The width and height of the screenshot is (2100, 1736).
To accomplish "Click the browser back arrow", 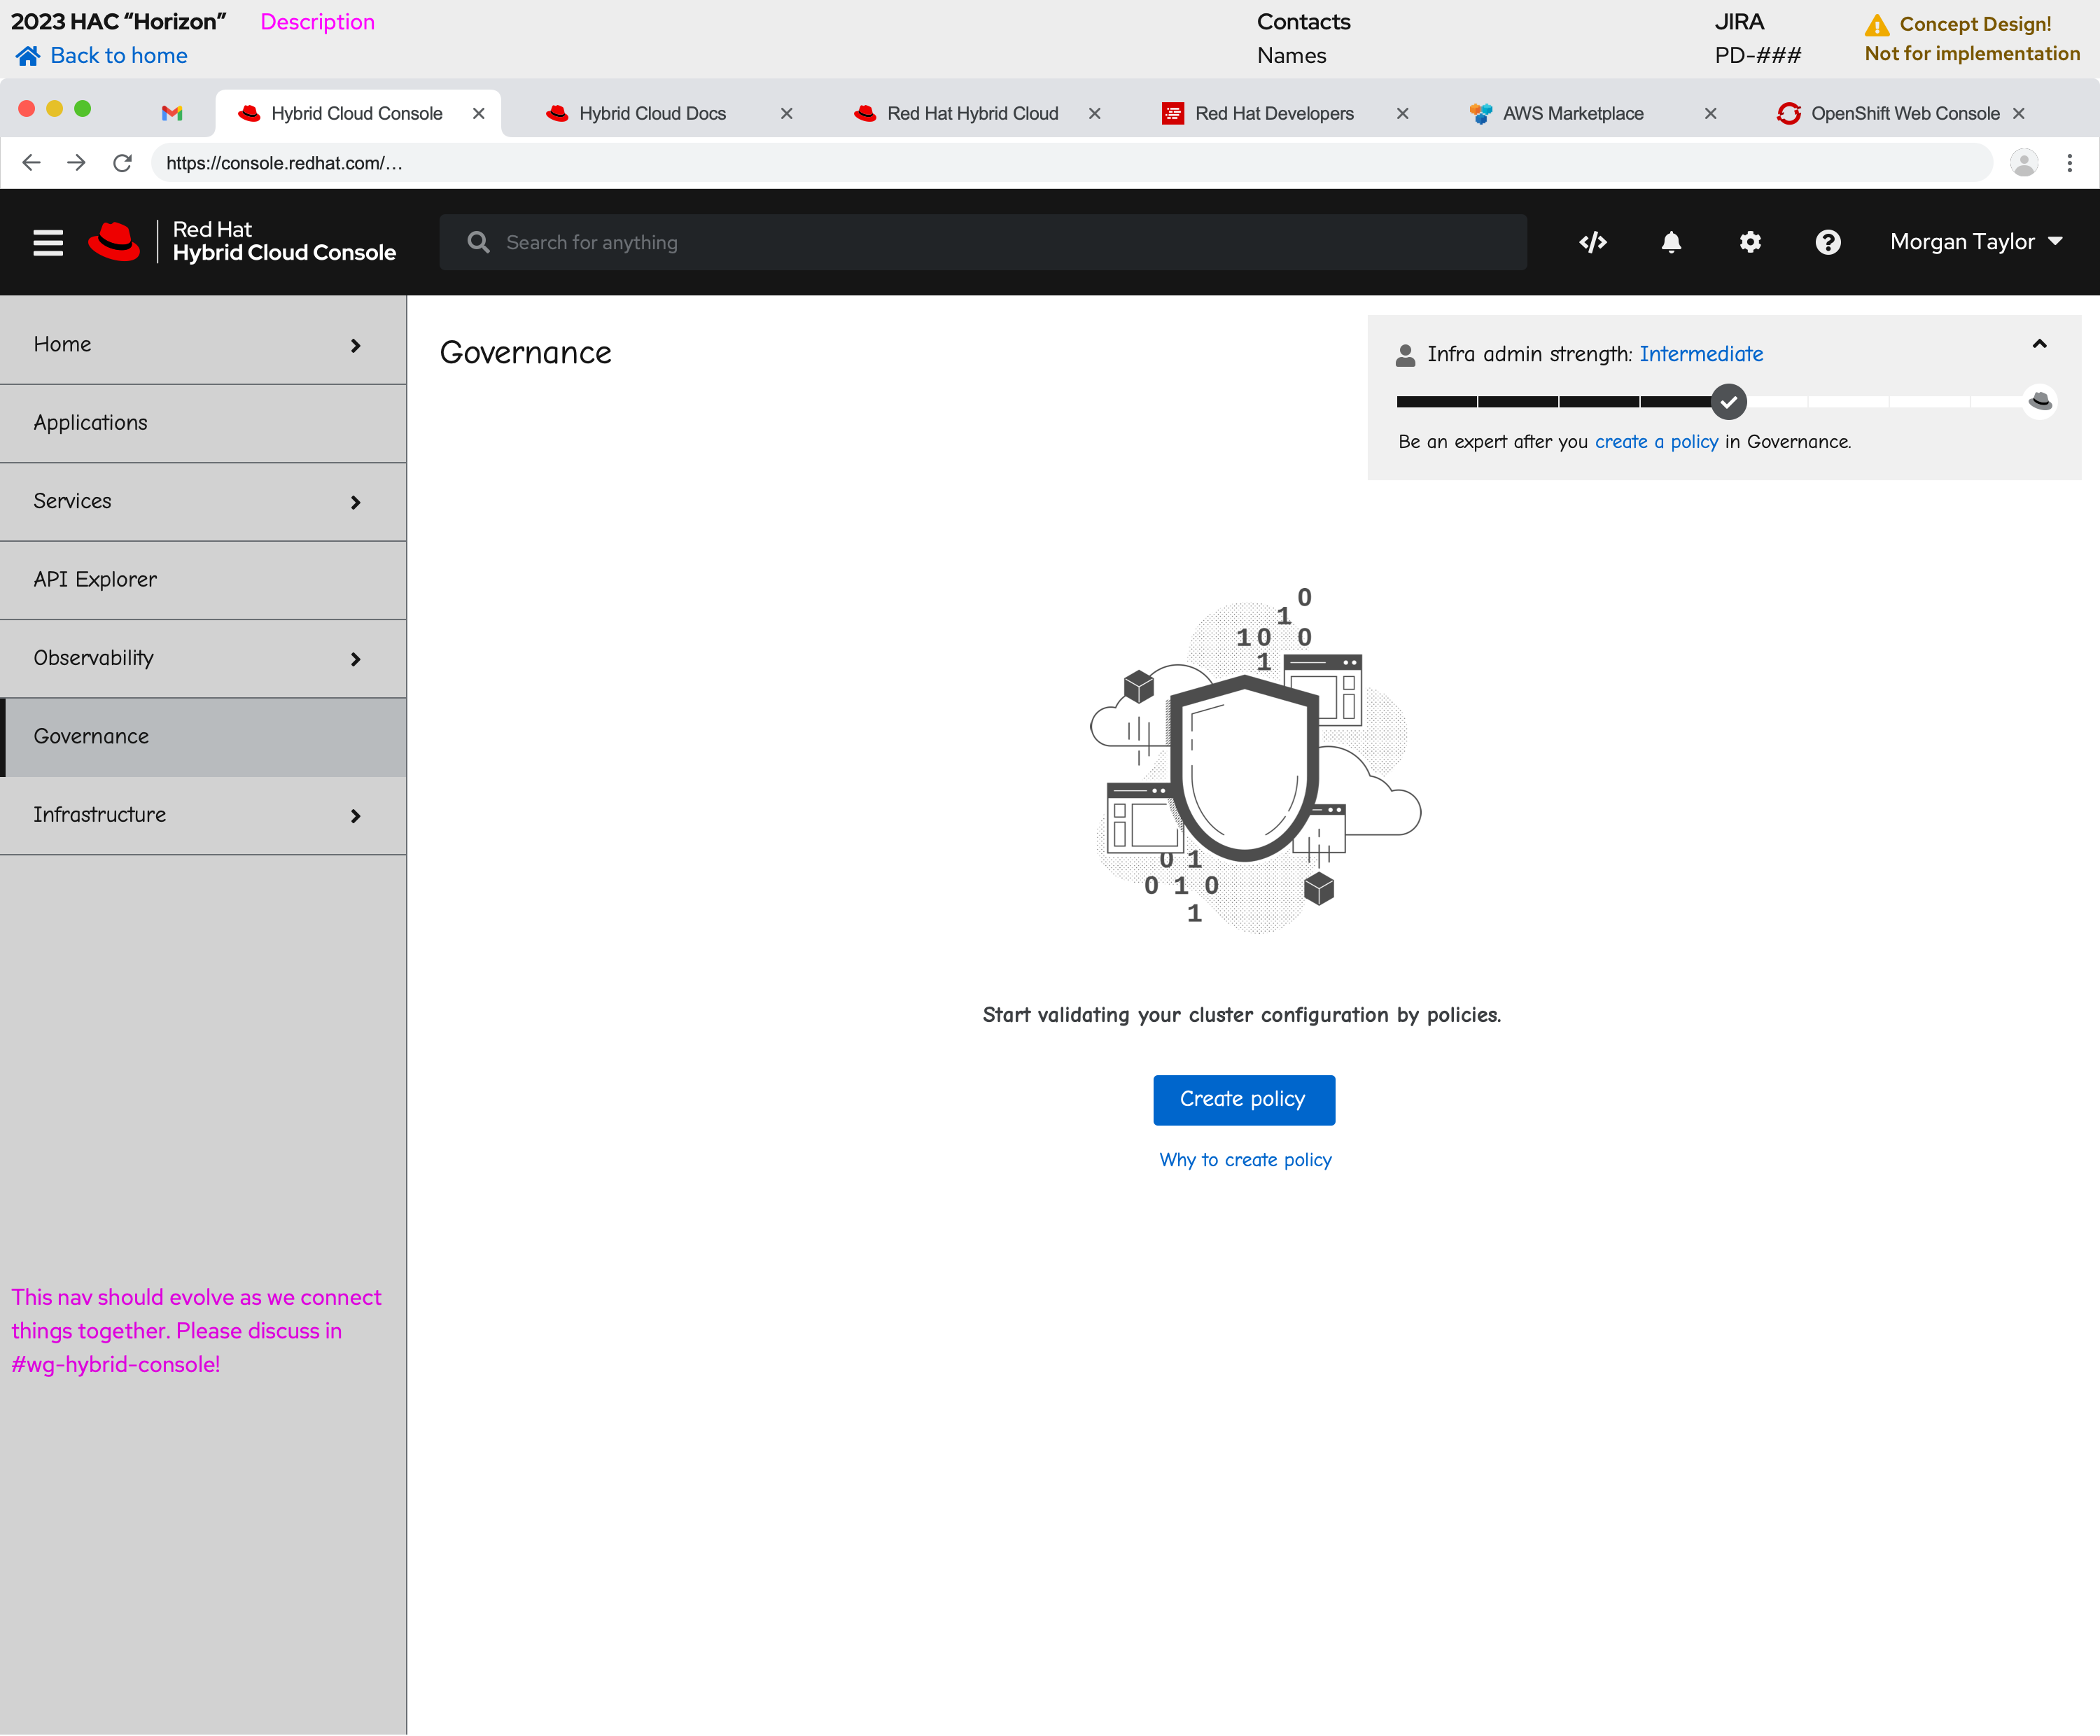I will click(32, 163).
